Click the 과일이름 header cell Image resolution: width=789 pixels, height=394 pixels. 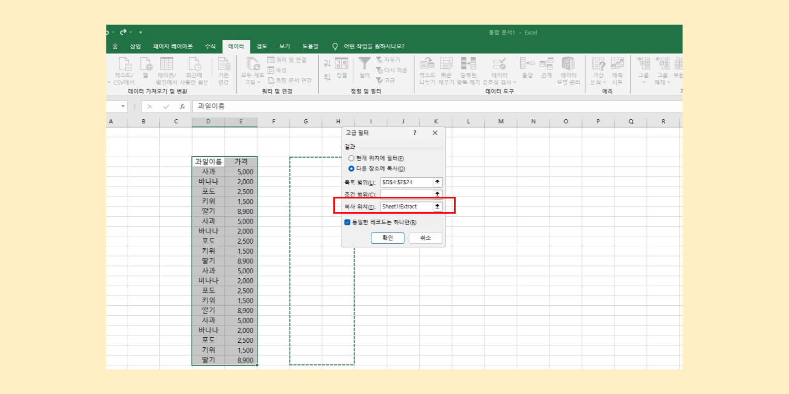[x=209, y=162]
